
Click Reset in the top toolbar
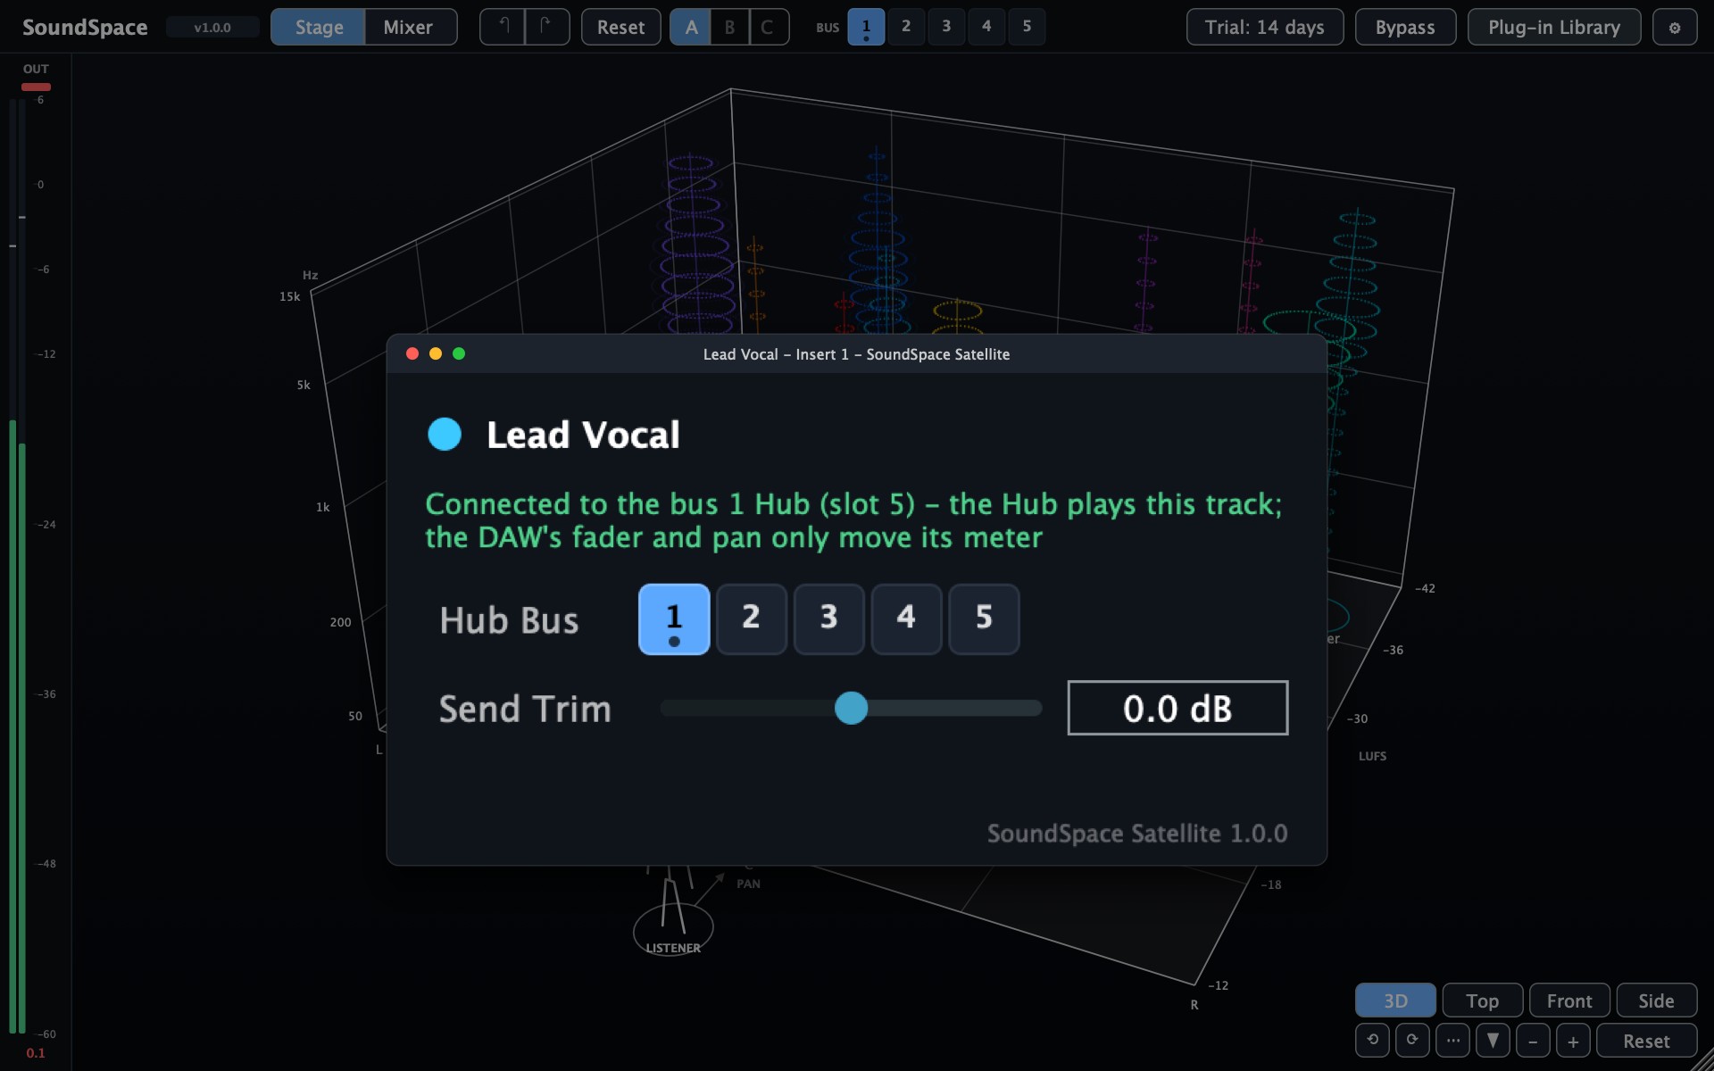(620, 27)
